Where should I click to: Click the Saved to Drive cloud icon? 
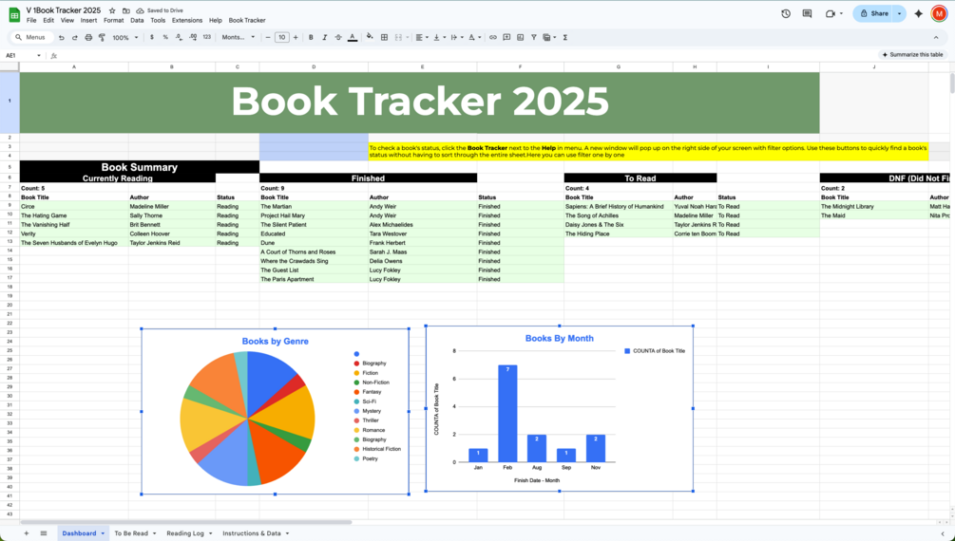tap(140, 11)
